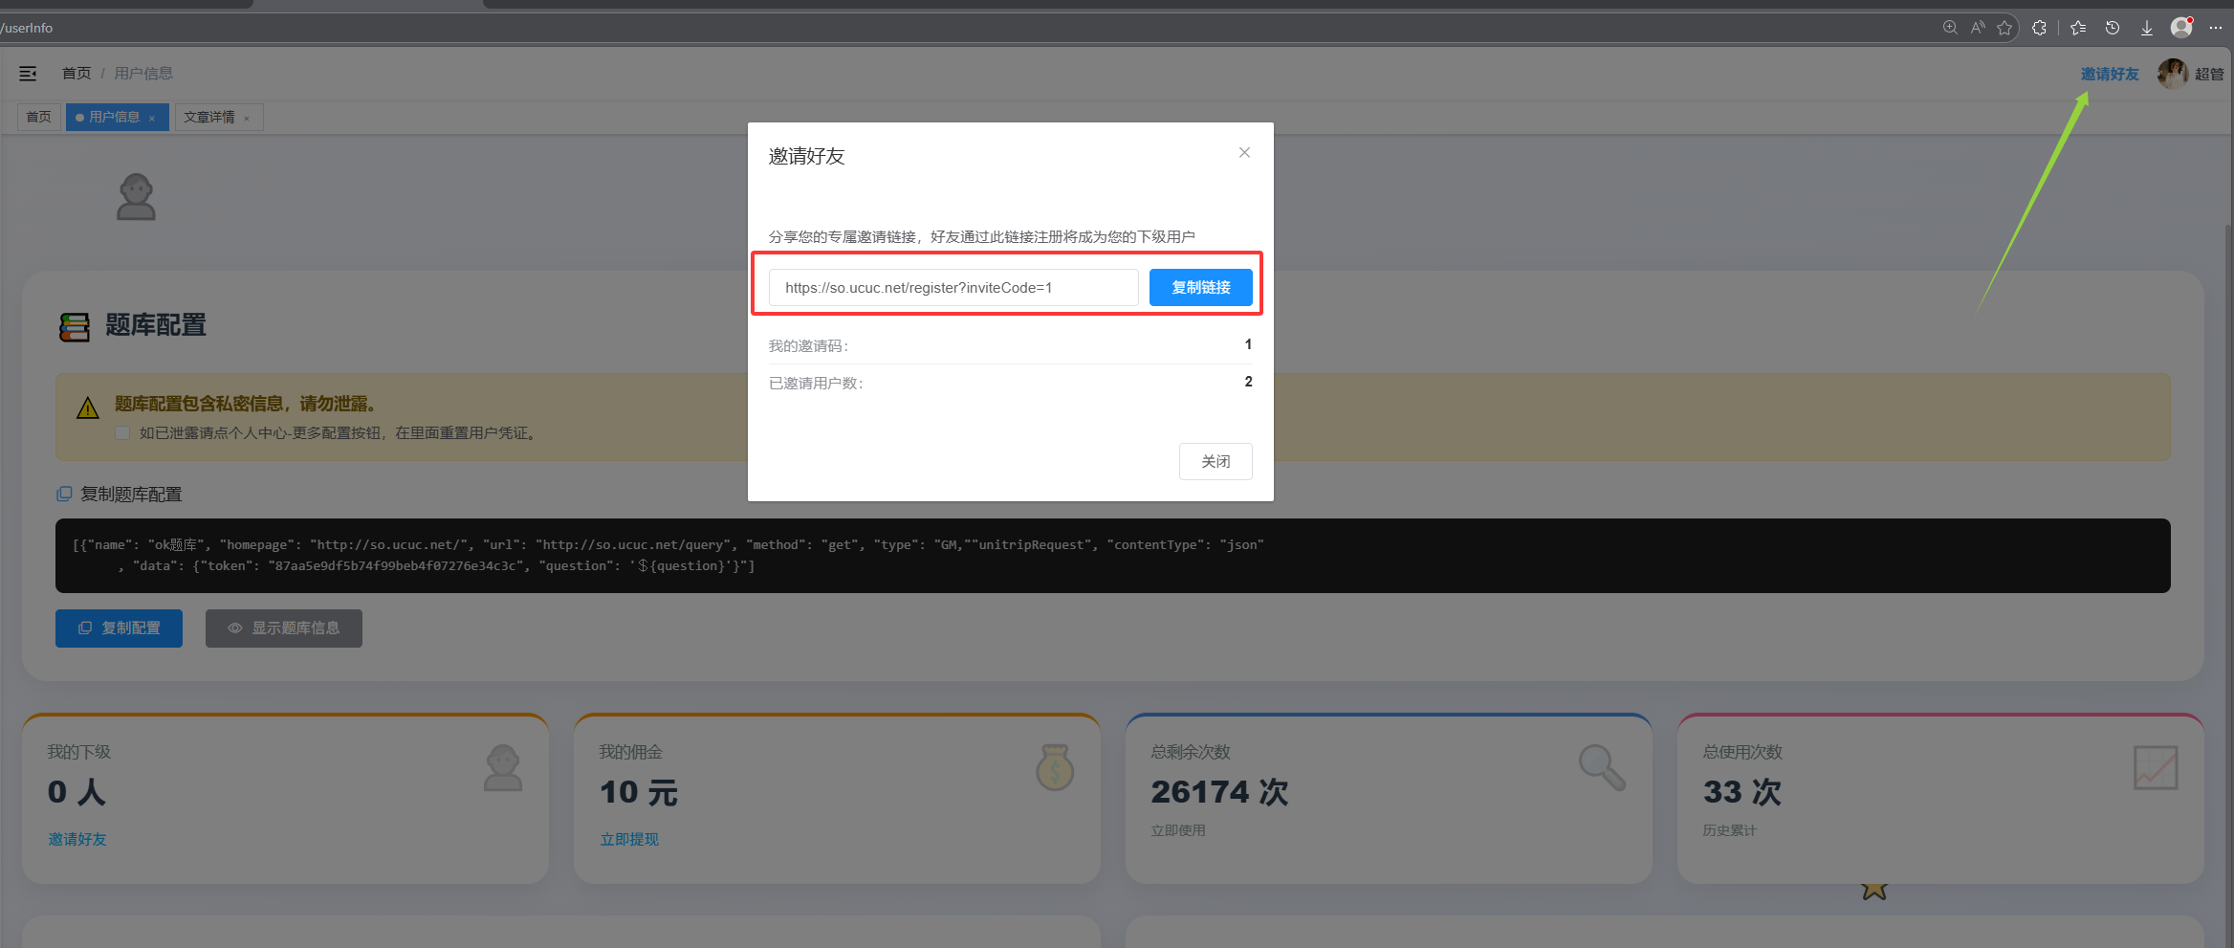Image resolution: width=2234 pixels, height=948 pixels.
Task: Click the 复制链接 button
Action: pyautogui.click(x=1200, y=287)
